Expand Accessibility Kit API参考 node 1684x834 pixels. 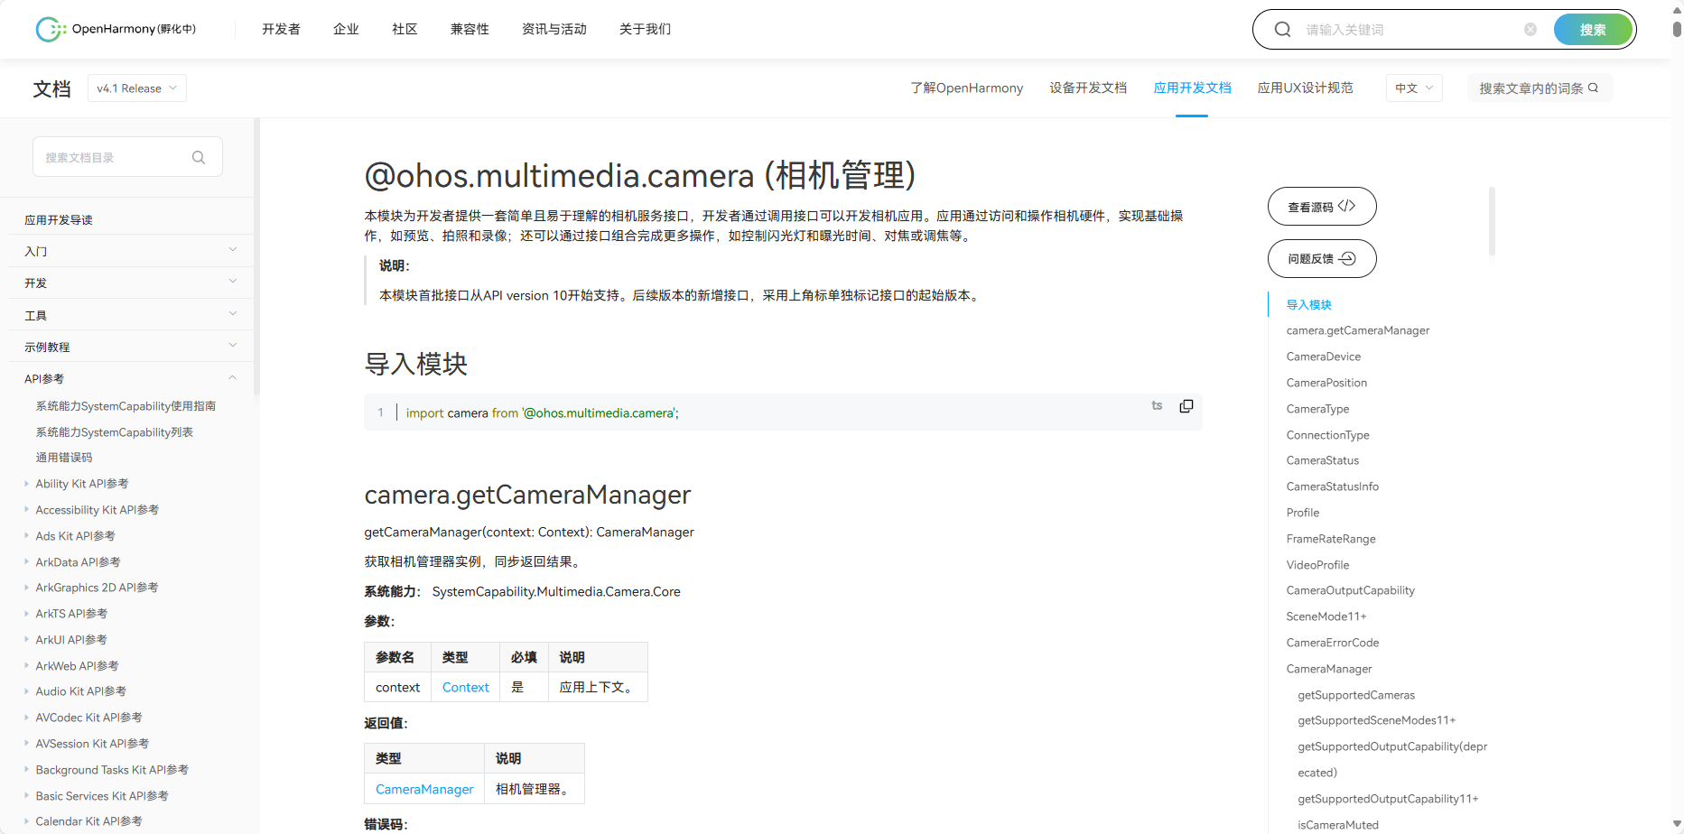(x=26, y=510)
